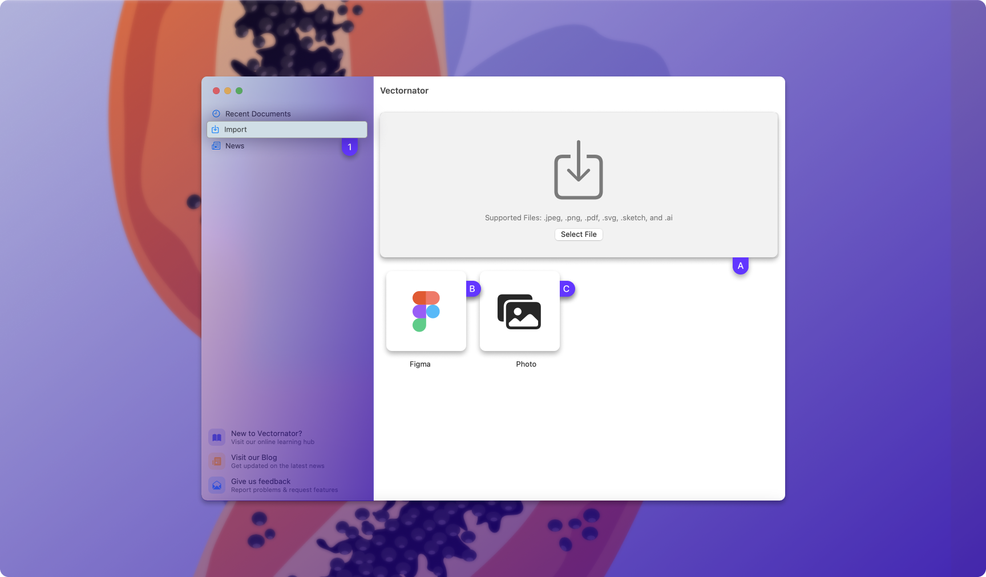This screenshot has width=986, height=577.
Task: Open the New to Vectornator learning hub link
Action: click(x=262, y=437)
